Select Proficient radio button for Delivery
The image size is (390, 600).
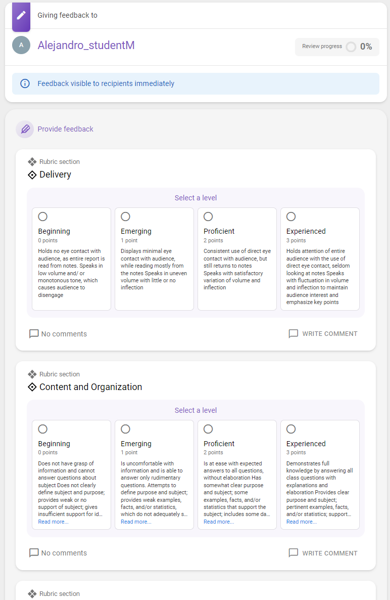tap(208, 217)
